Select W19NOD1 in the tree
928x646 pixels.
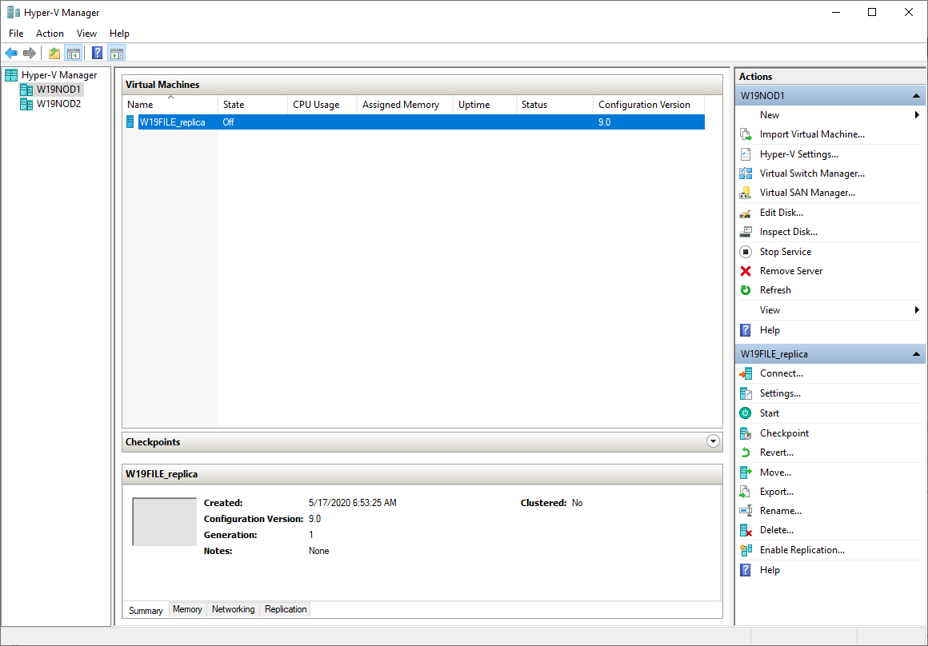59,90
